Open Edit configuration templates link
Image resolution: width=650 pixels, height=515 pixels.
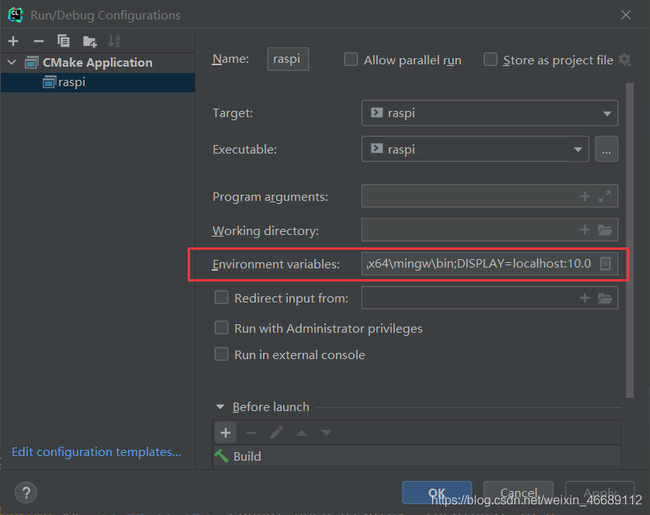click(x=96, y=451)
